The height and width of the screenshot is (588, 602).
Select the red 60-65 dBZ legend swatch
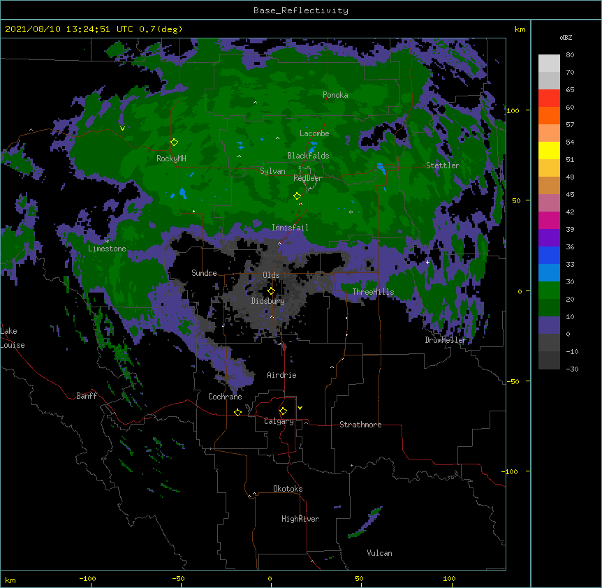[549, 98]
